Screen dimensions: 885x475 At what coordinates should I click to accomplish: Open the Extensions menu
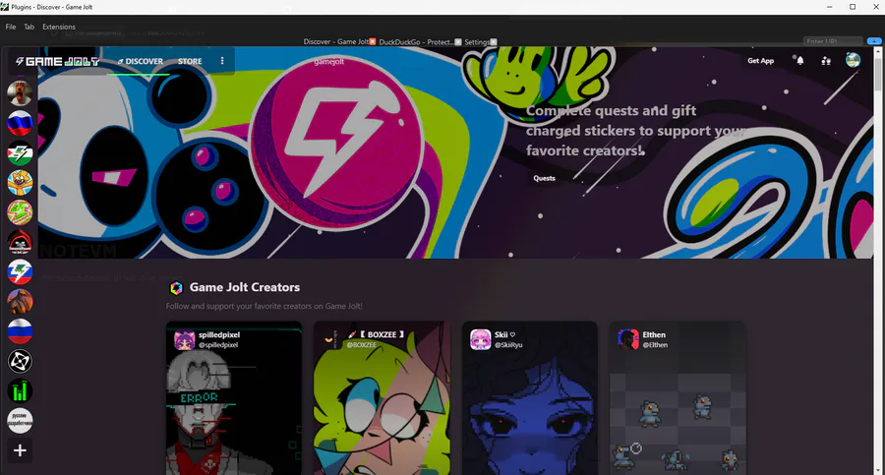[x=59, y=27]
